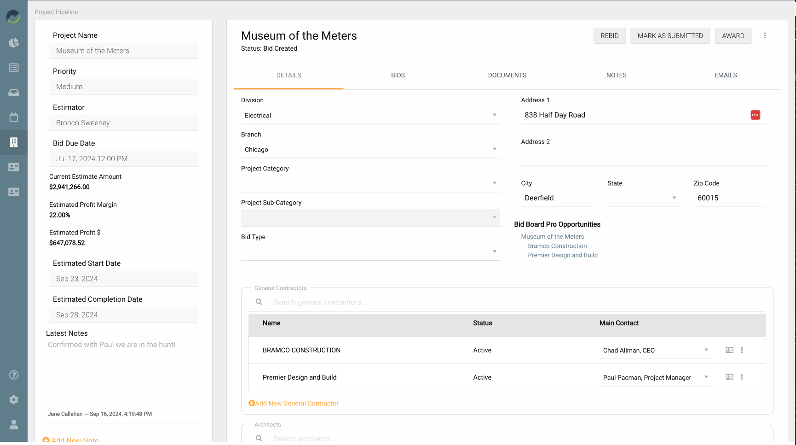The width and height of the screenshot is (796, 445).
Task: Open the help question mark icon
Action: 14,375
